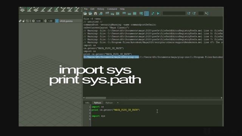Image resolution: width=242 pixels, height=136 pixels.
Task: Toggle Echo All Commands icon
Action: click(x=141, y=14)
